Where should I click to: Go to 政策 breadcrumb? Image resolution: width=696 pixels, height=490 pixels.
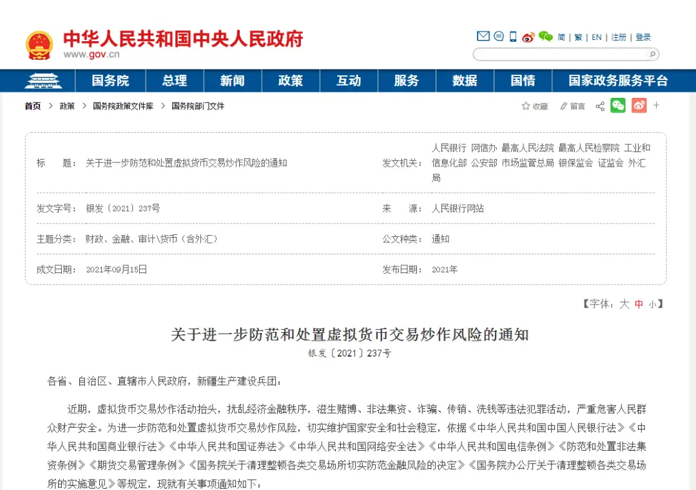point(67,106)
